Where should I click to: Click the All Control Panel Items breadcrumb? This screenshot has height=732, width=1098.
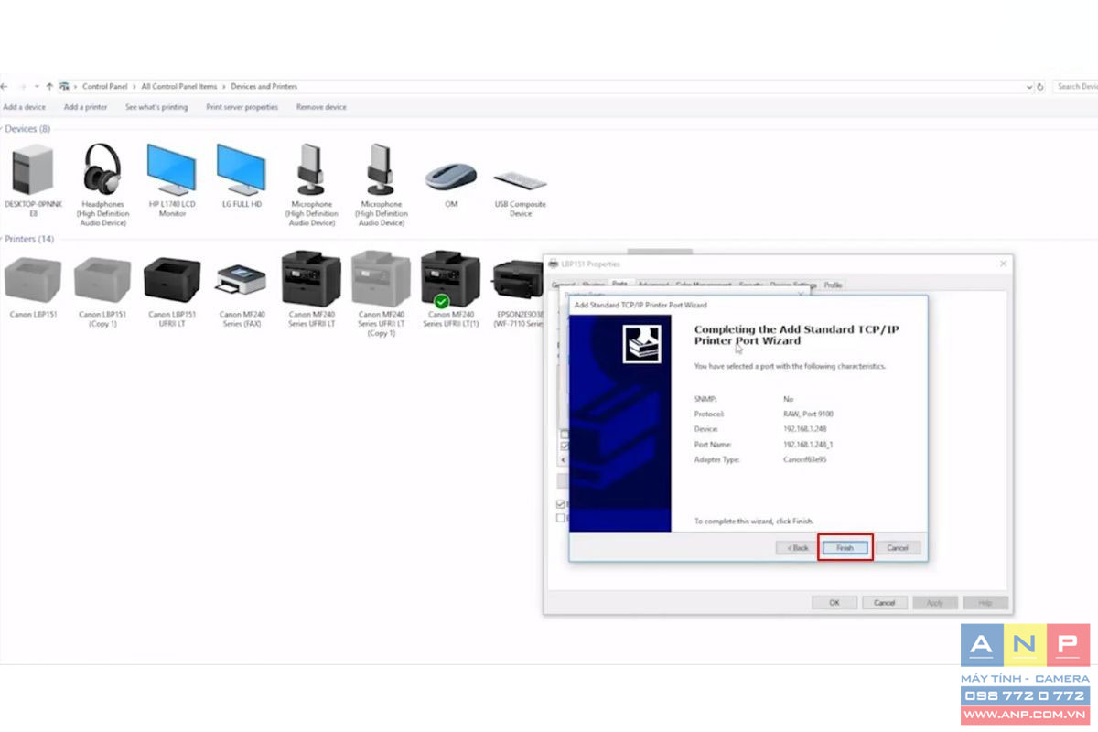179,86
